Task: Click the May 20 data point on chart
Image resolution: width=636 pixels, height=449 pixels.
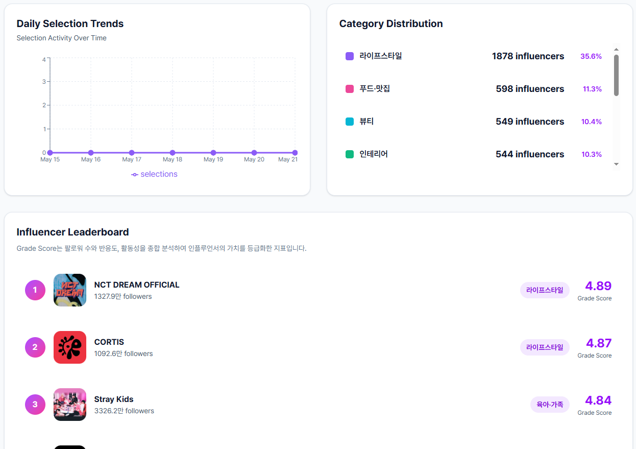Action: coord(254,153)
